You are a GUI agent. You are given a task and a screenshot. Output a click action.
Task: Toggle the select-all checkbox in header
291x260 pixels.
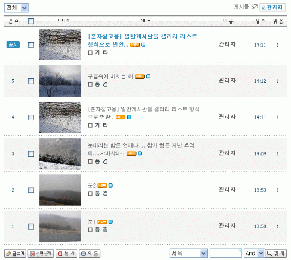coord(31,21)
